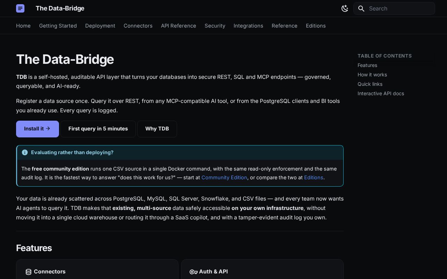The height and width of the screenshot is (279, 447).
Task: Click the database icon on Connectors card
Action: (29, 272)
